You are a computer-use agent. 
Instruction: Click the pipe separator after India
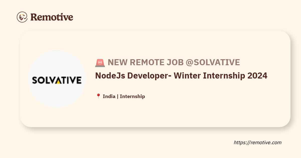(118, 96)
